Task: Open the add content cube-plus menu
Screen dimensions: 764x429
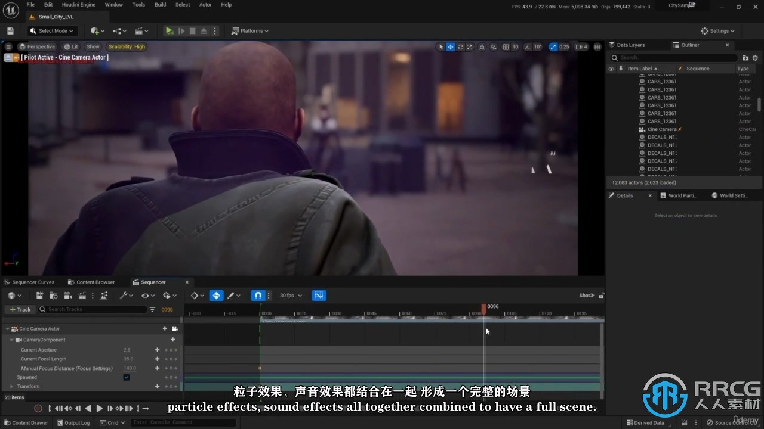Action: [97, 31]
